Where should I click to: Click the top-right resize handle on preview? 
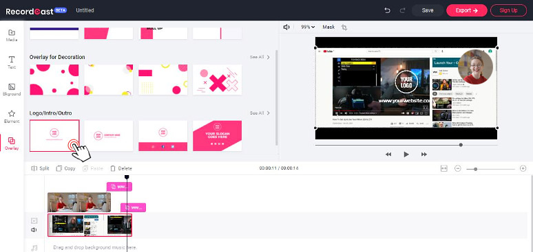[497, 48]
